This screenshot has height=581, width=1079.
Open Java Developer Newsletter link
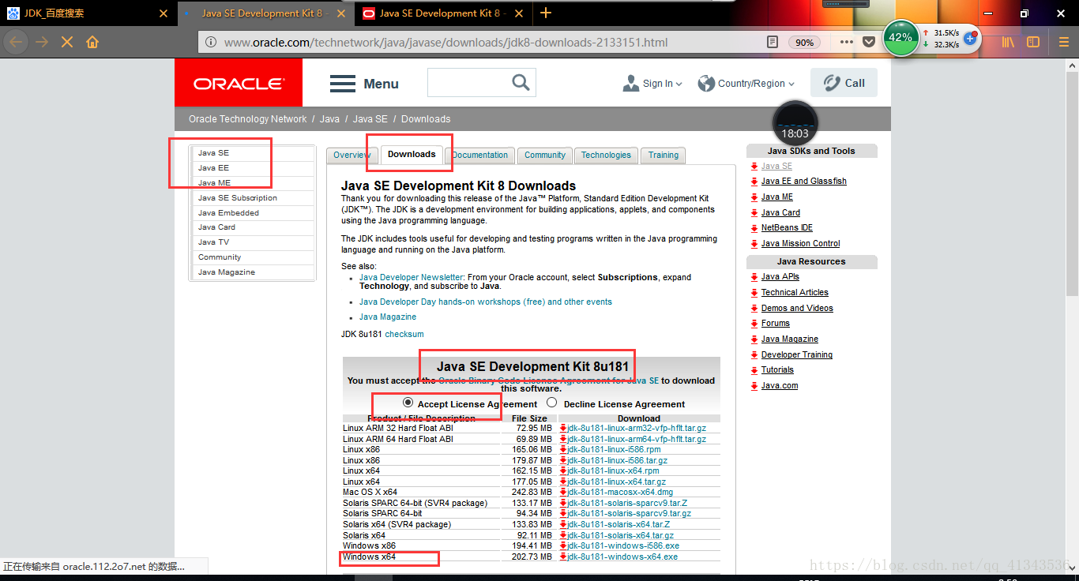pyautogui.click(x=411, y=277)
